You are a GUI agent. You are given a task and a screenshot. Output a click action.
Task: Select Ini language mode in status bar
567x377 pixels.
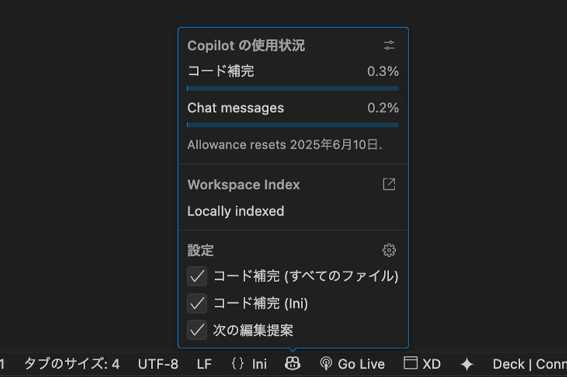click(259, 364)
